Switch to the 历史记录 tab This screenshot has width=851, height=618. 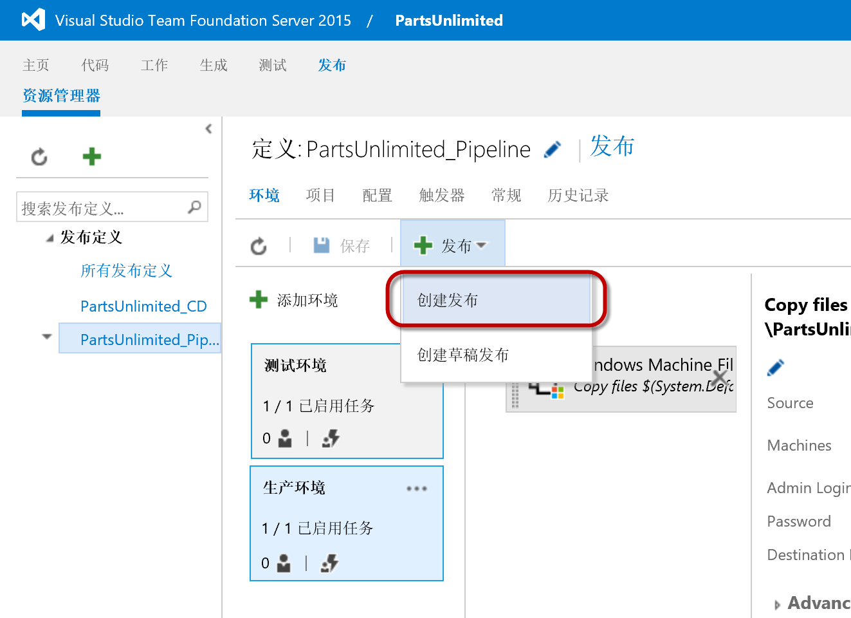pos(578,195)
